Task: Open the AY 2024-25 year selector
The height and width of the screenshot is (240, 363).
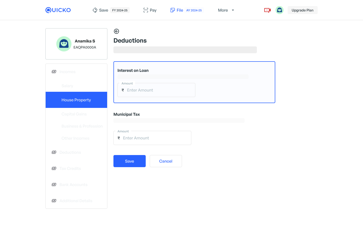Action: pos(194,10)
